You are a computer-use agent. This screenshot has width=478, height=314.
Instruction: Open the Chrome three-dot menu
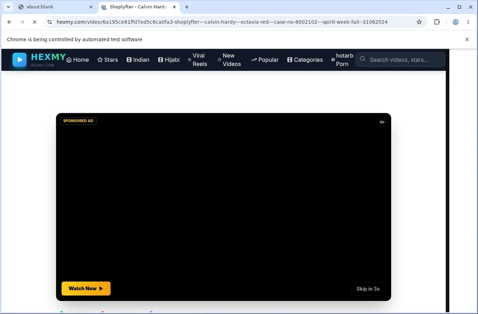pos(468,22)
